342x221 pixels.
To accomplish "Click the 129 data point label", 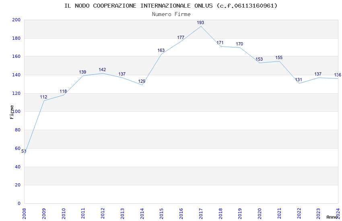I will [x=142, y=82].
